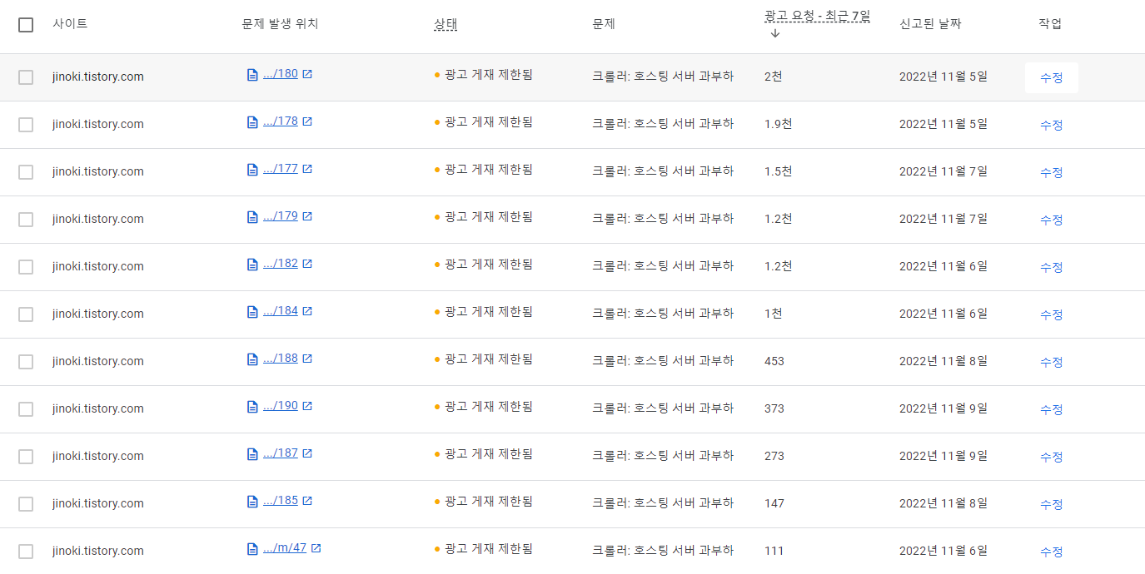This screenshot has height=574, width=1145.
Task: Click the page document icon beside .../184
Action: click(252, 312)
